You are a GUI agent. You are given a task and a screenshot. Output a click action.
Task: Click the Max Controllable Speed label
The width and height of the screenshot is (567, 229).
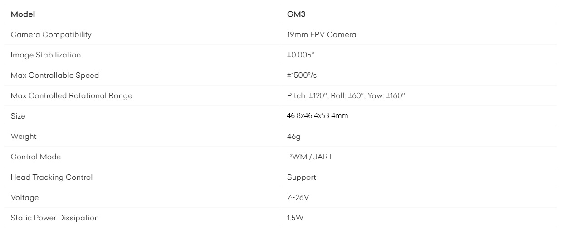tap(55, 75)
